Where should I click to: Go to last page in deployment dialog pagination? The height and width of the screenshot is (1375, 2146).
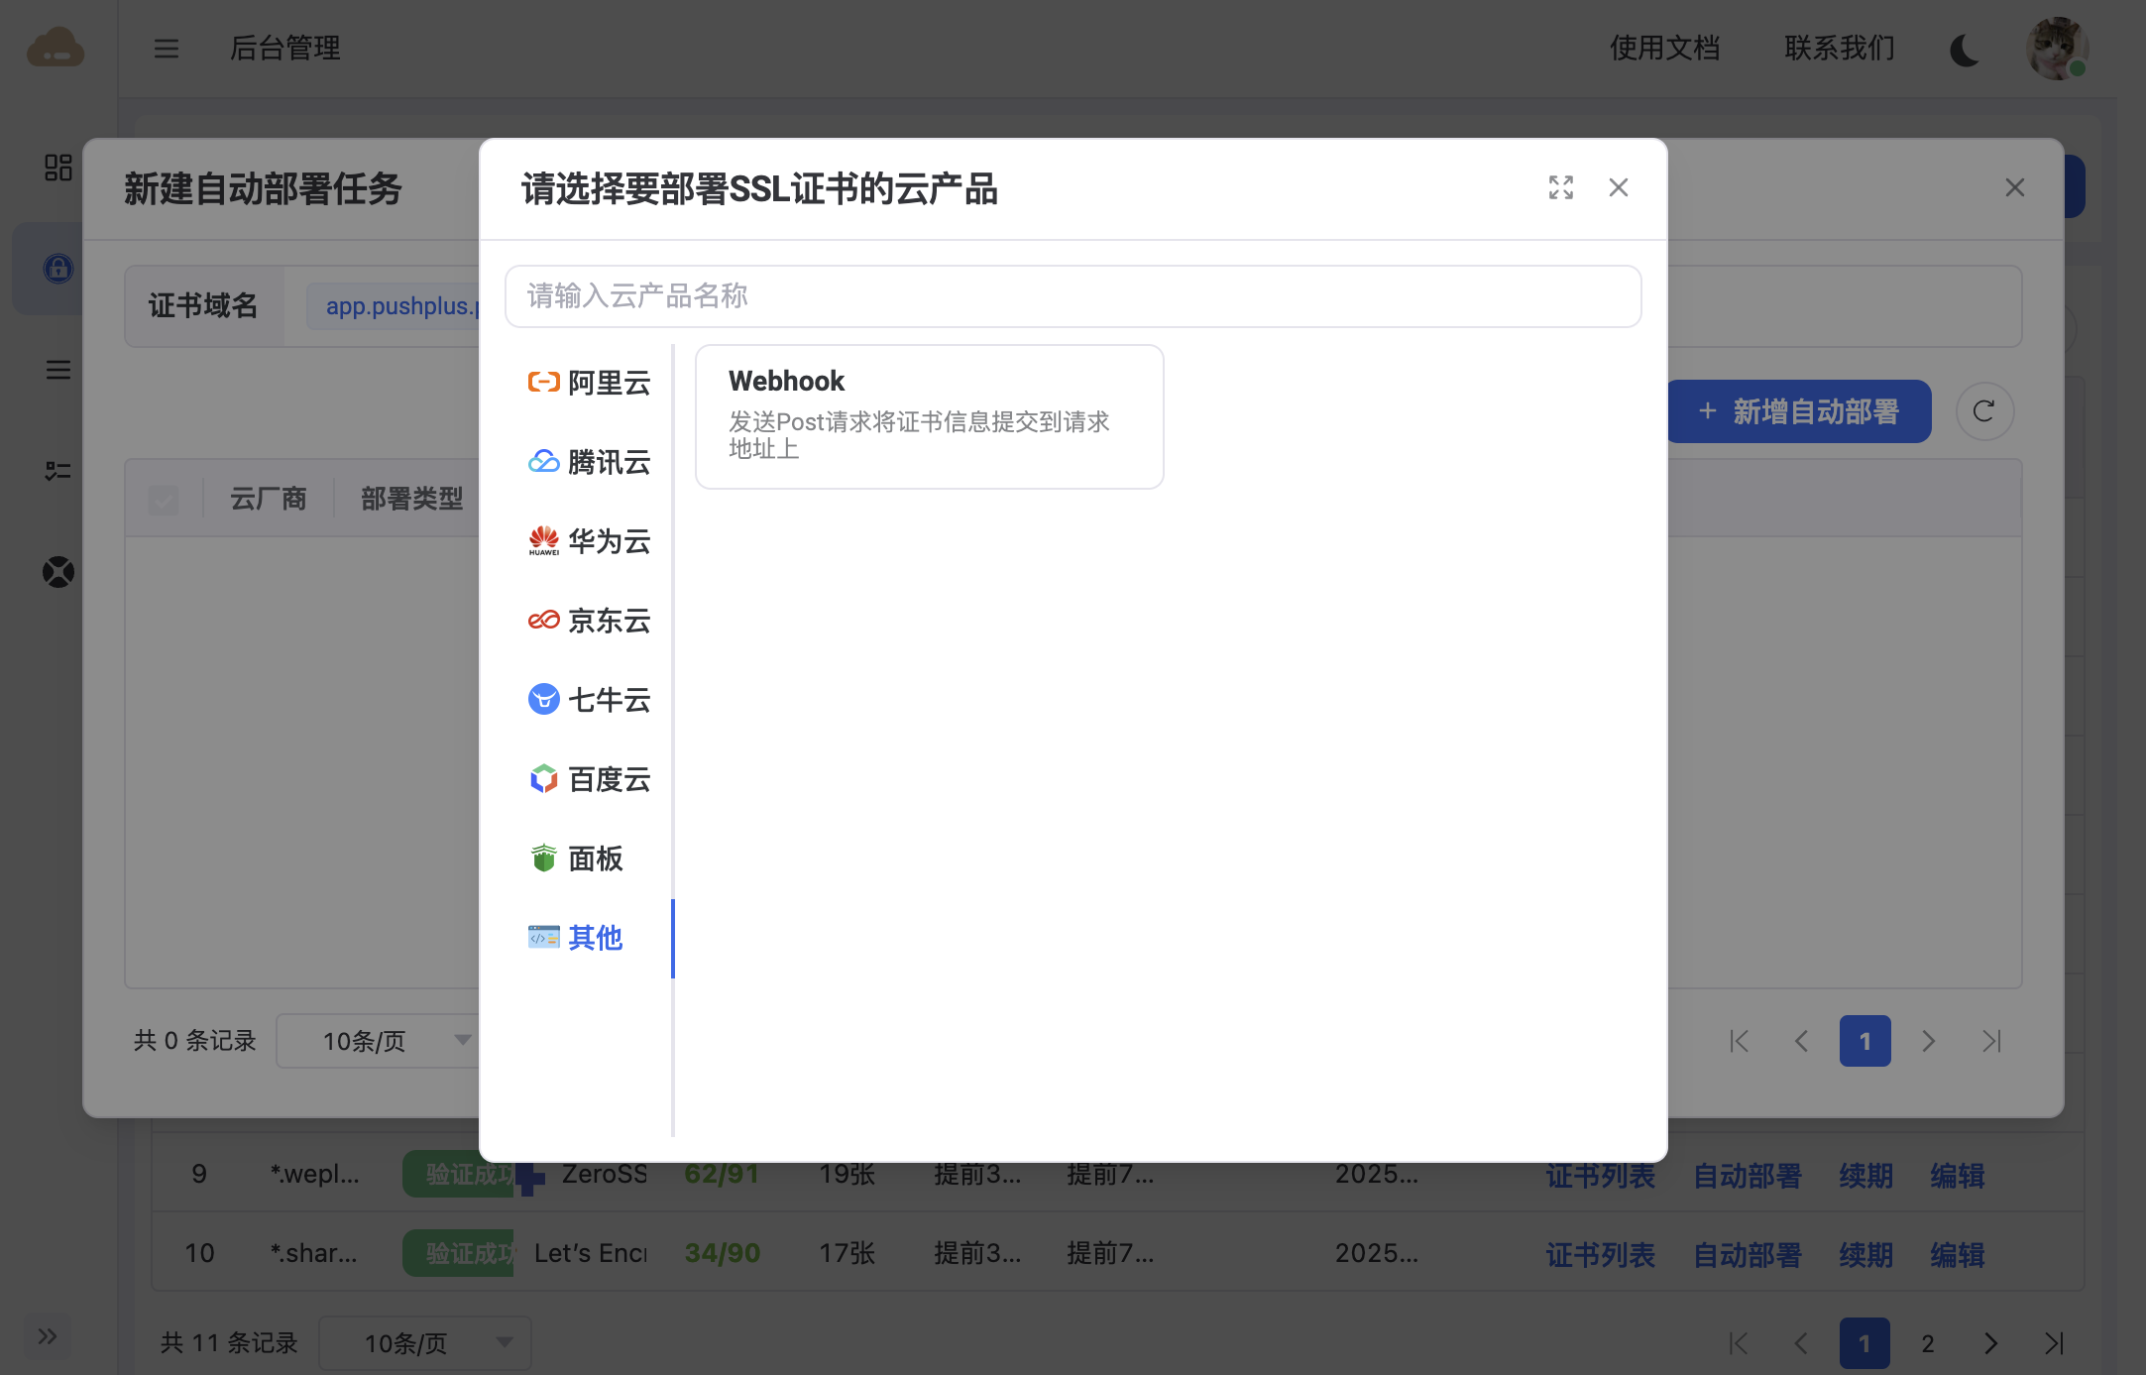[1992, 1041]
